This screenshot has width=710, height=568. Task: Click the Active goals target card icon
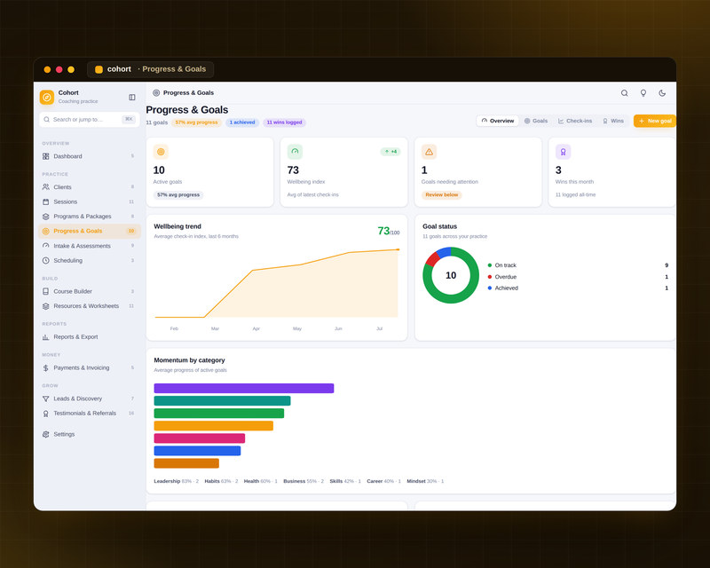[161, 152]
